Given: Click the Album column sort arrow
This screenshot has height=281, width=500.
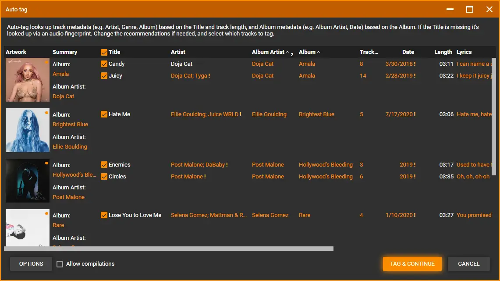Looking at the screenshot, I should pos(318,51).
